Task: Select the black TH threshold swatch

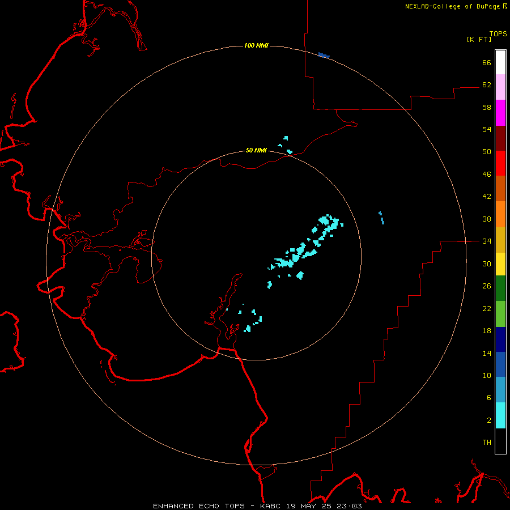Action: tap(500, 441)
